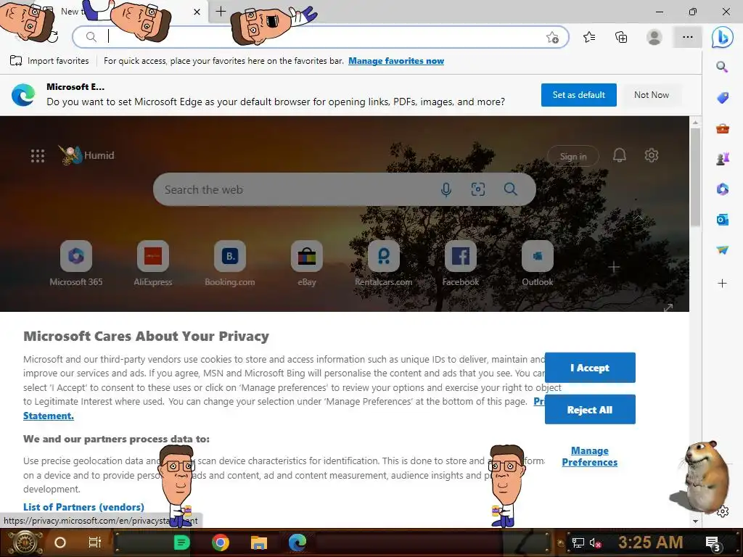
Task: Open the Start menu on the taskbar
Action: (25, 542)
